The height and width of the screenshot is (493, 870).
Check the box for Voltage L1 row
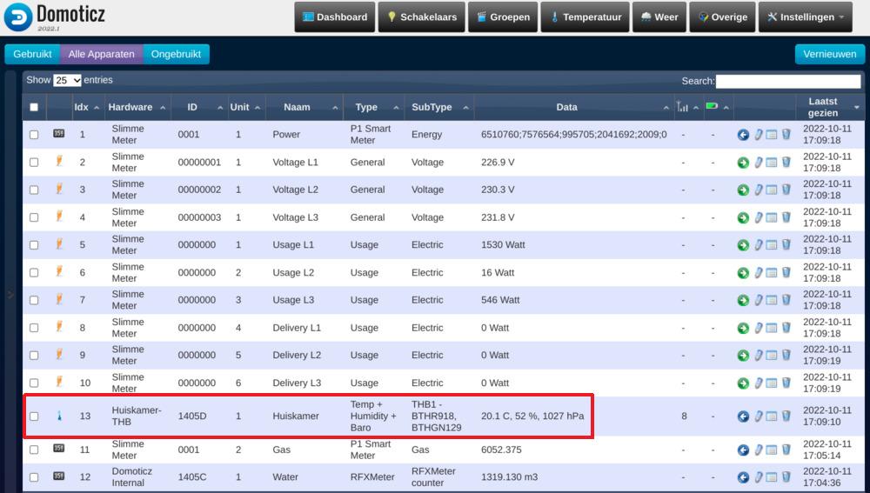click(x=34, y=163)
